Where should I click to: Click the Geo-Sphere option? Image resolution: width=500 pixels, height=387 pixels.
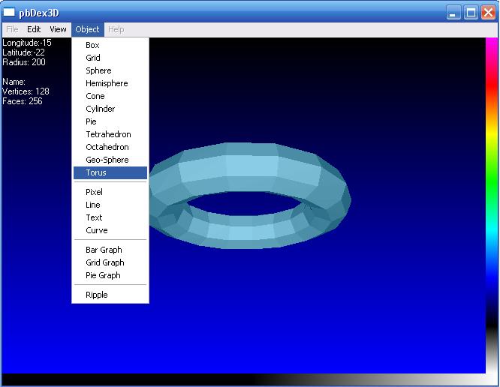pos(107,160)
